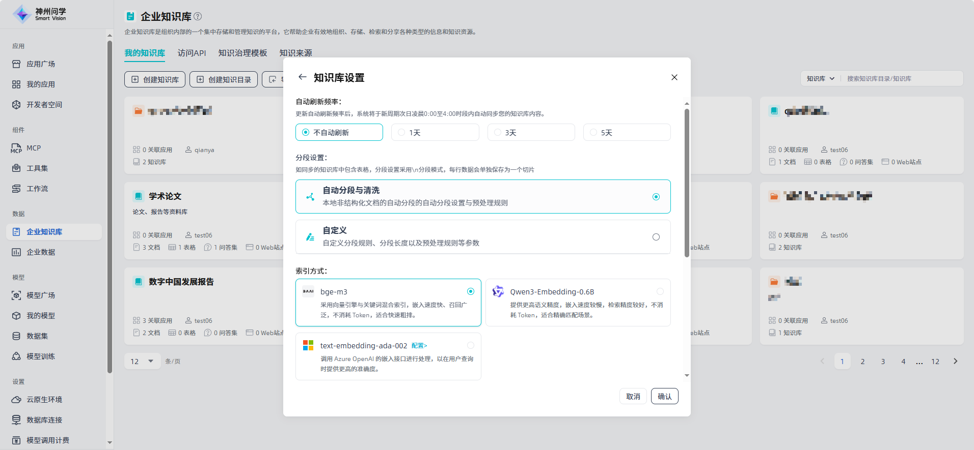The image size is (974, 450).
Task: Open 模型训练 in the sidebar
Action: pyautogui.click(x=40, y=356)
